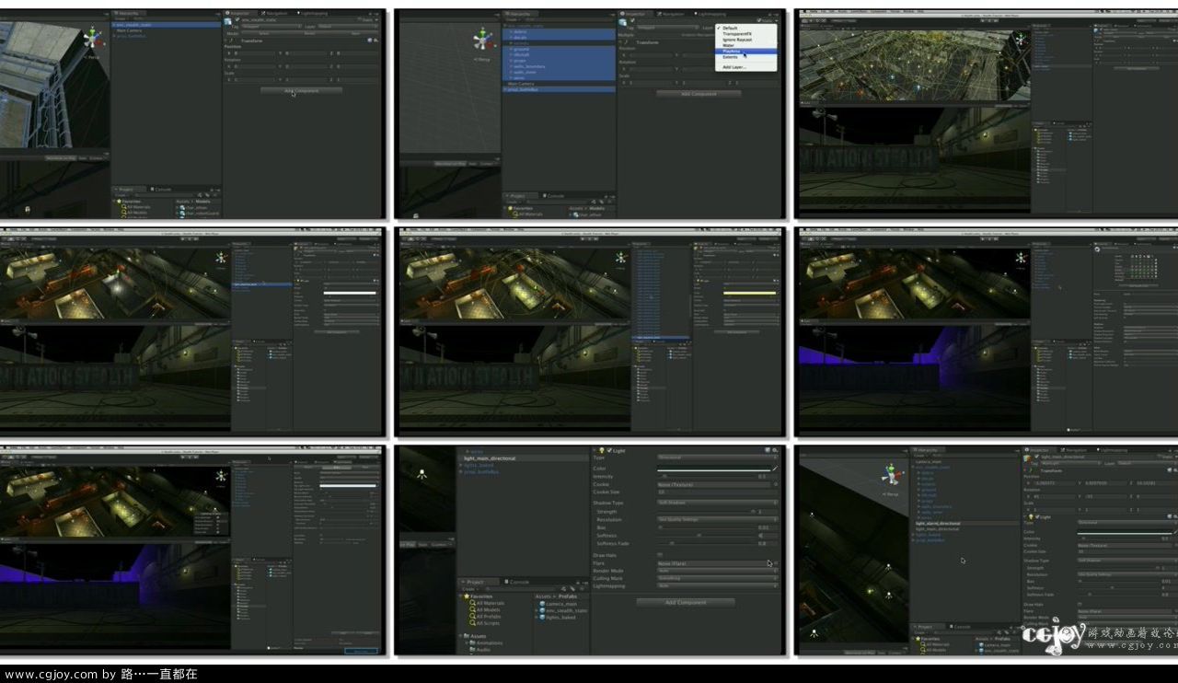
Task: Click the Softness slider in the close-up thumbnail
Action: pyautogui.click(x=707, y=535)
